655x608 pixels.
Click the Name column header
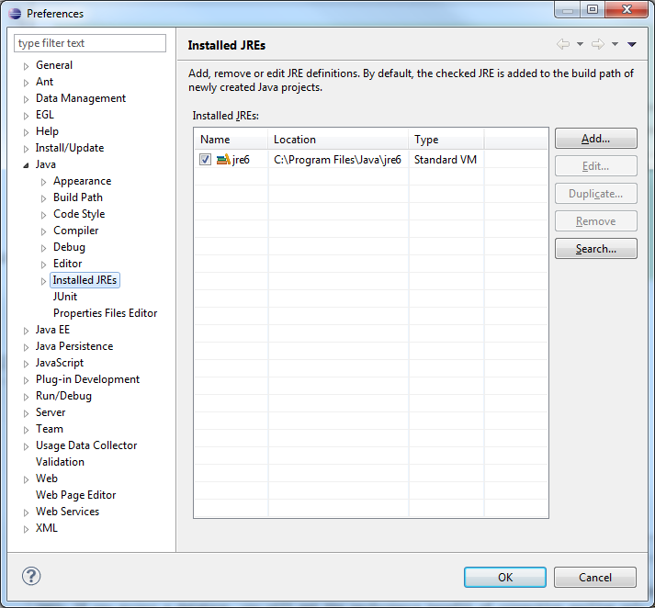coord(231,139)
